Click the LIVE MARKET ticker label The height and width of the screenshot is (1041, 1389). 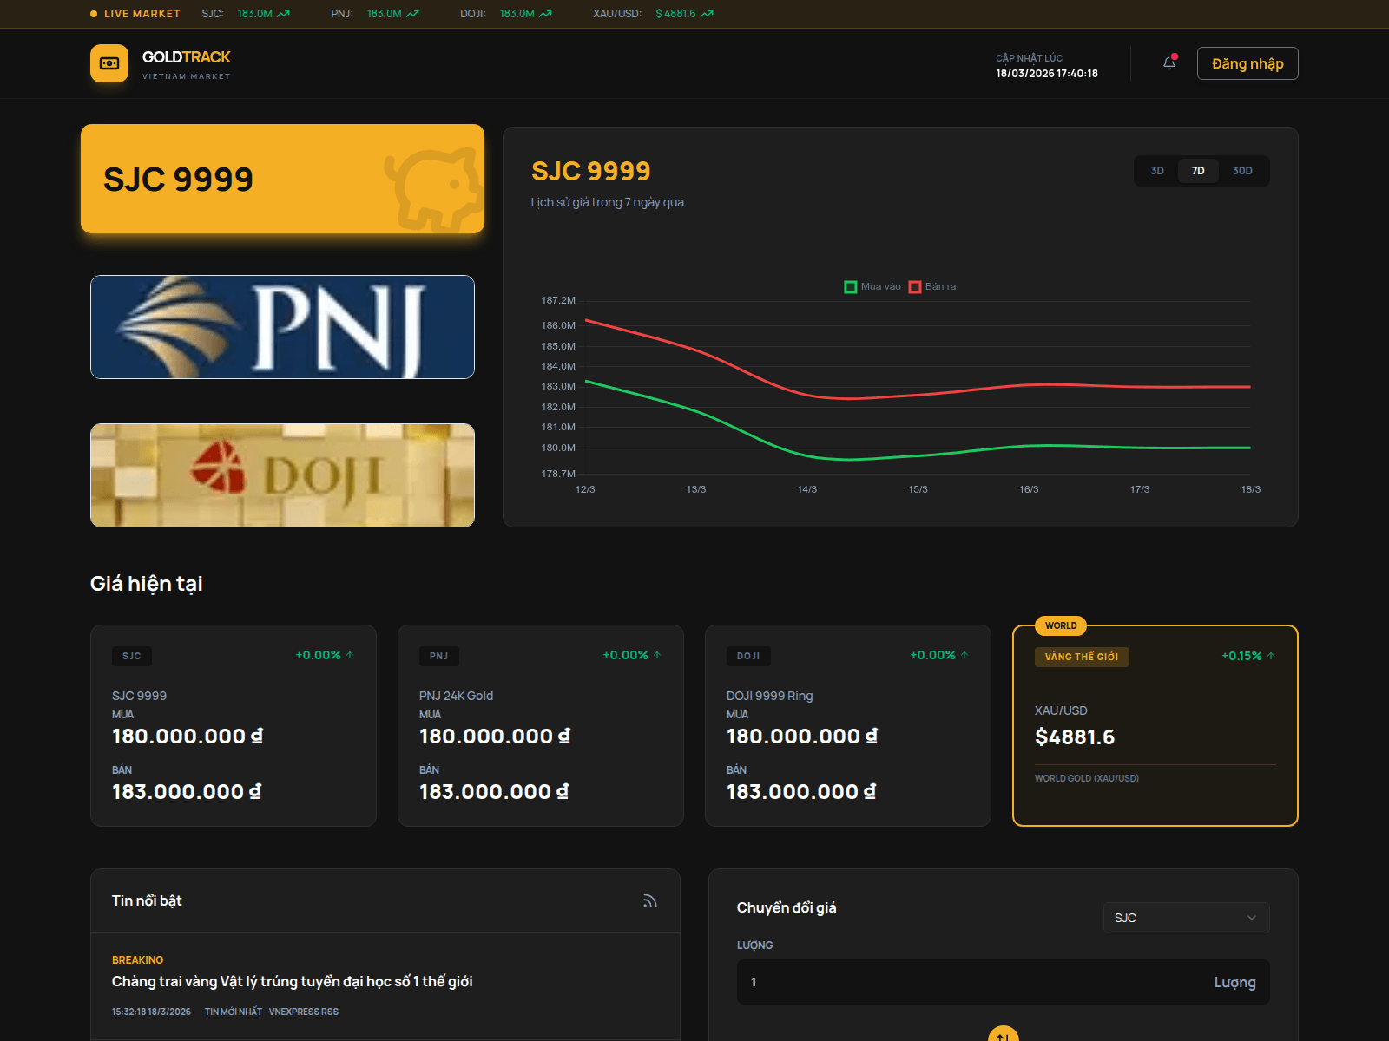[x=142, y=14]
